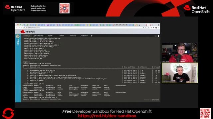Go forward in the browser
The height and width of the screenshot is (119, 213).
click(19, 28)
